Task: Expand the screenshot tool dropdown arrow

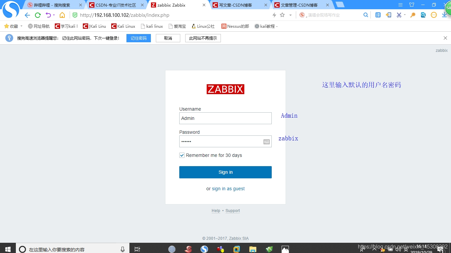Action: tap(405, 15)
